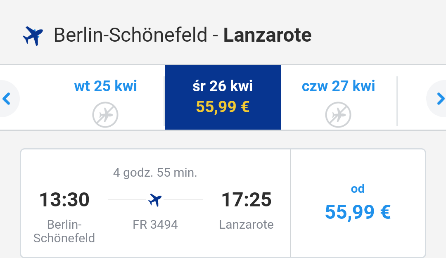This screenshot has height=258, width=446.
Task: Click the Lanzarote arrival label in card
Action: tap(246, 225)
